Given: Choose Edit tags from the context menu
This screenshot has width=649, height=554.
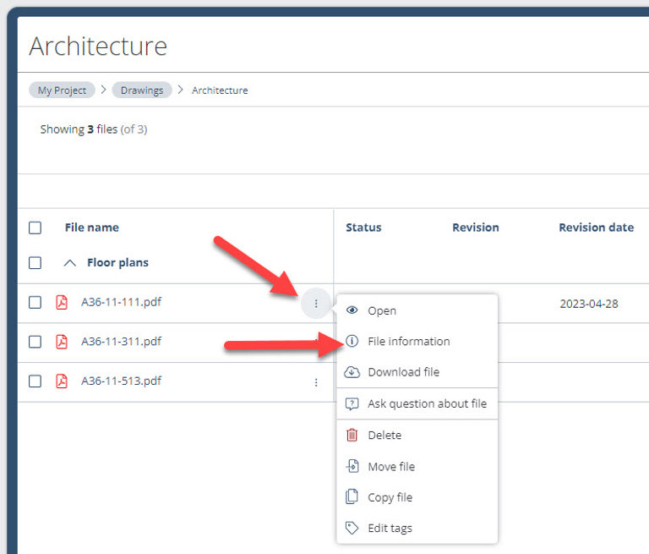Looking at the screenshot, I should 390,528.
